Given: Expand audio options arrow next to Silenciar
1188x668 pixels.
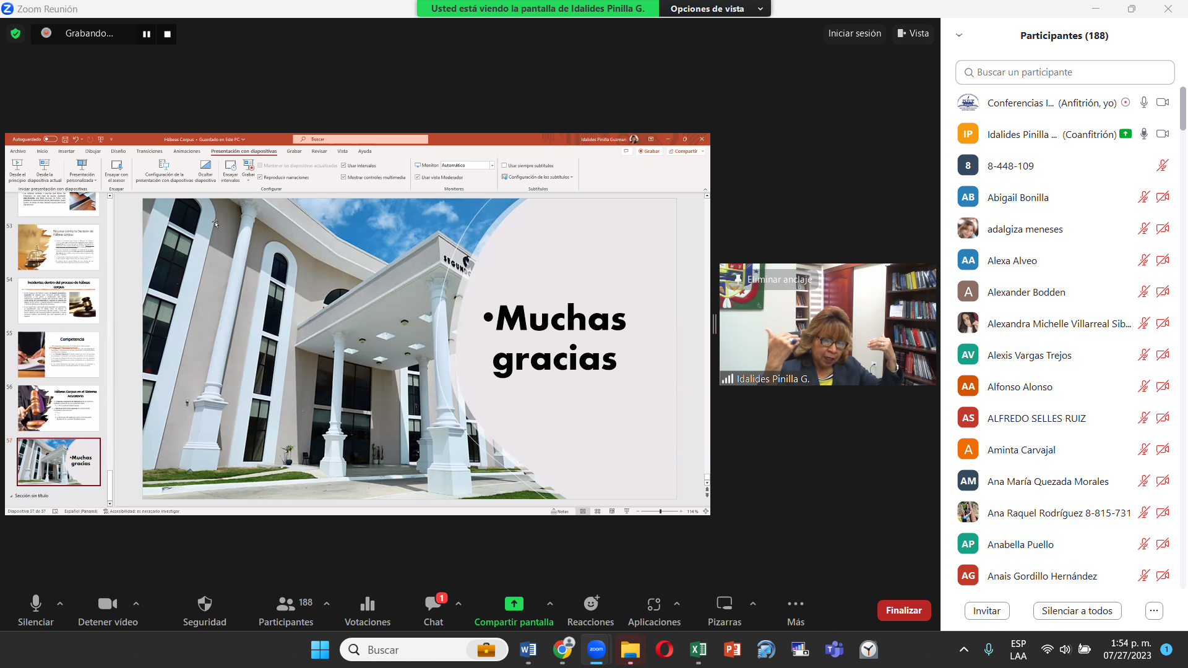Looking at the screenshot, I should click(60, 604).
